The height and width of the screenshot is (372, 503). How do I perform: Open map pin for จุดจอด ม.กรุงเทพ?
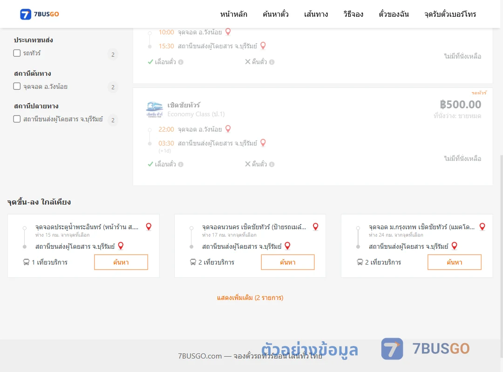(482, 227)
